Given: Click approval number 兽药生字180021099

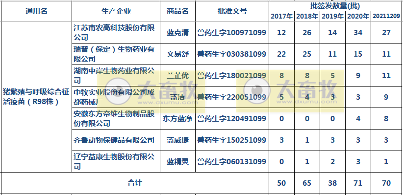Looking at the screenshot, I should coord(231,76).
